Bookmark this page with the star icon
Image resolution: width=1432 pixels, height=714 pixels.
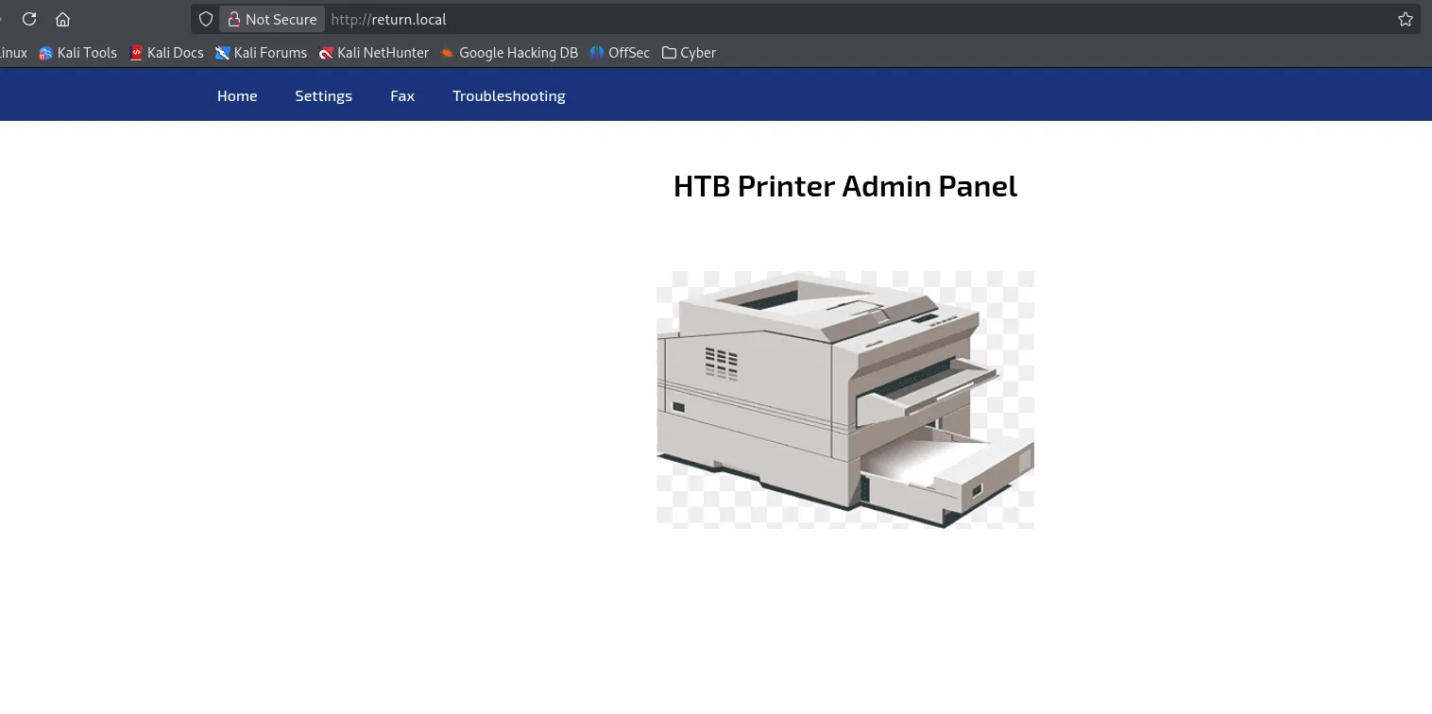[1406, 19]
